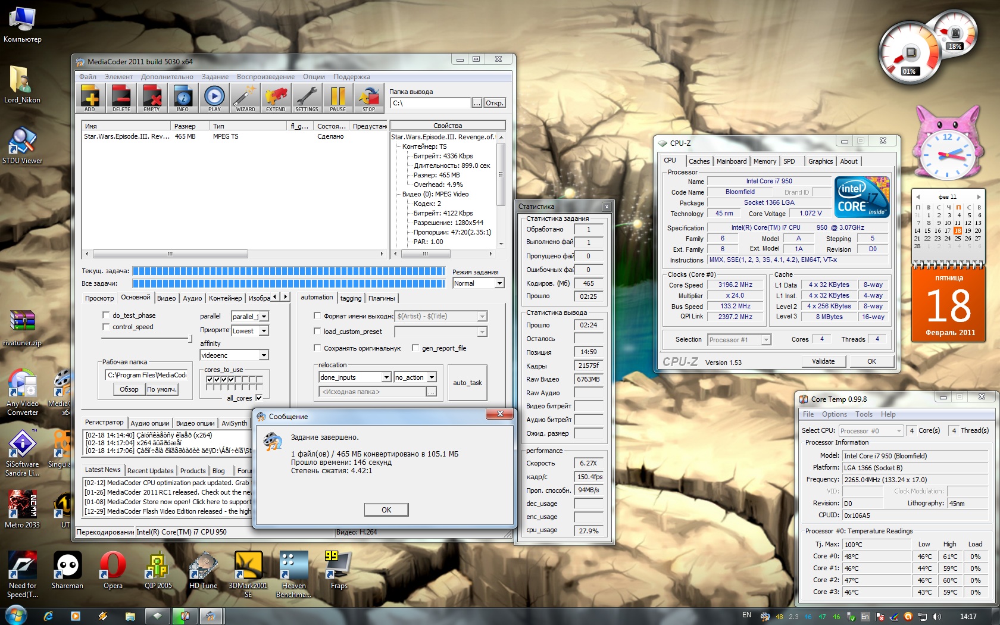The image size is (1000, 625).
Task: Enable the load_custom_preset checkbox
Action: 317,332
